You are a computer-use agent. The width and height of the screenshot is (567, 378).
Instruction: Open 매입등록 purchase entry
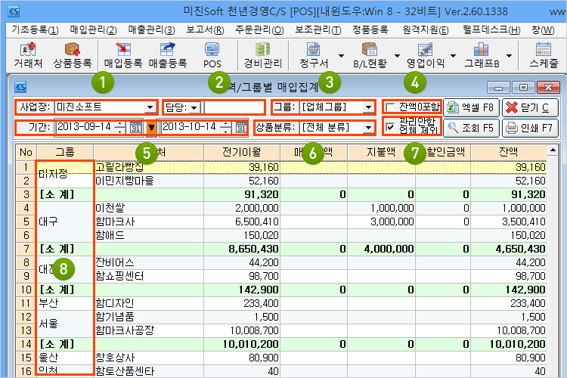[x=123, y=56]
